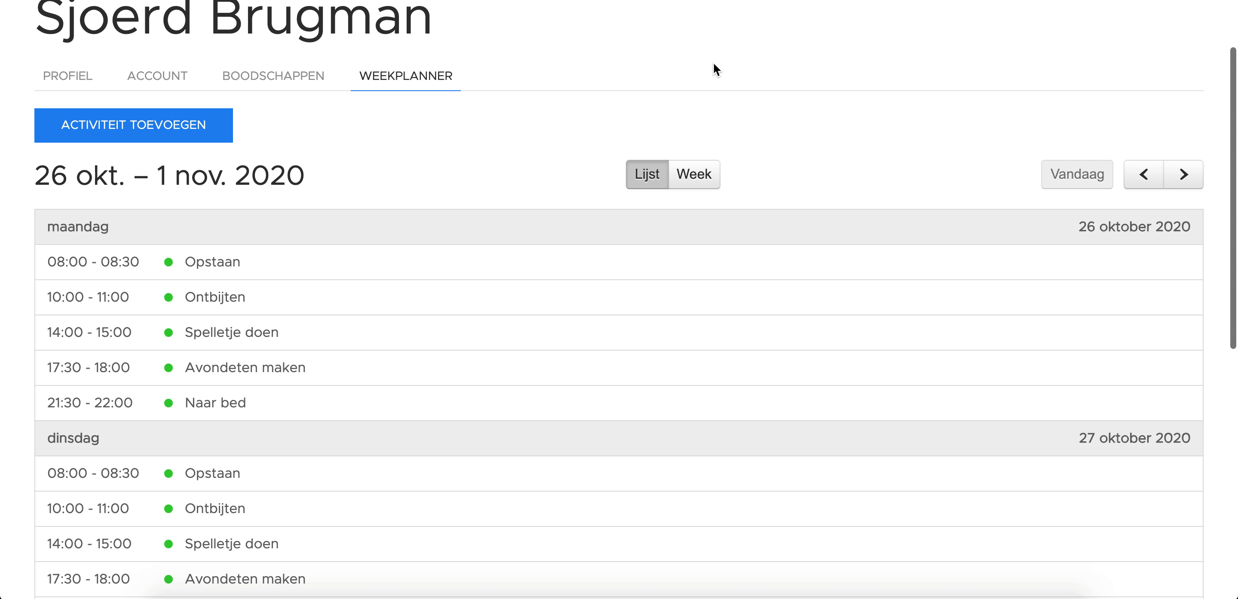Click green dot beside Tuesday's Avondeten maken
The image size is (1238, 599).
[168, 579]
